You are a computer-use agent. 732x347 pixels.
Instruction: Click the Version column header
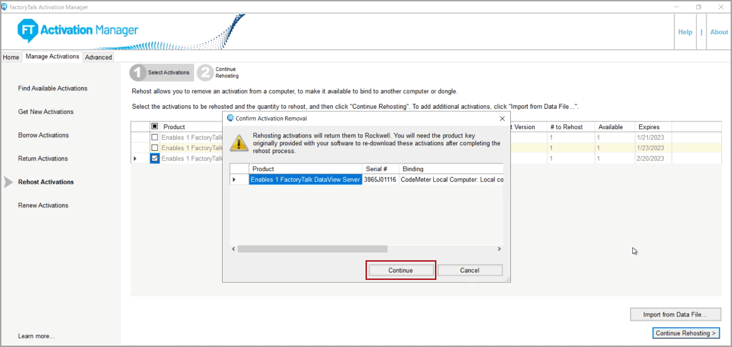(528, 127)
